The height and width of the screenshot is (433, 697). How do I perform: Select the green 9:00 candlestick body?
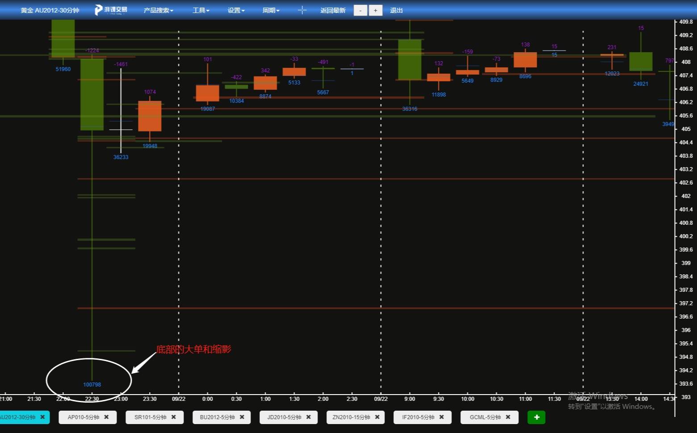pos(410,60)
